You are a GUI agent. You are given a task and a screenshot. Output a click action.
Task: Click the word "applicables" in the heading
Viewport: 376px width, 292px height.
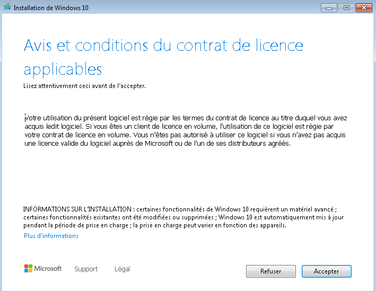[63, 69]
